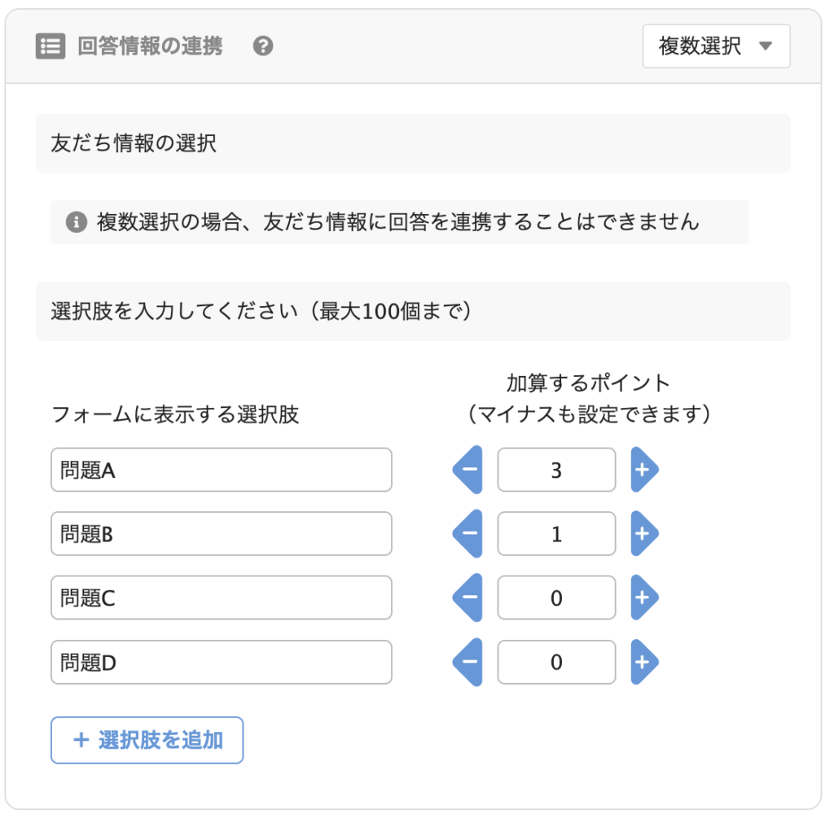Decrease points for 問題A

click(x=467, y=470)
